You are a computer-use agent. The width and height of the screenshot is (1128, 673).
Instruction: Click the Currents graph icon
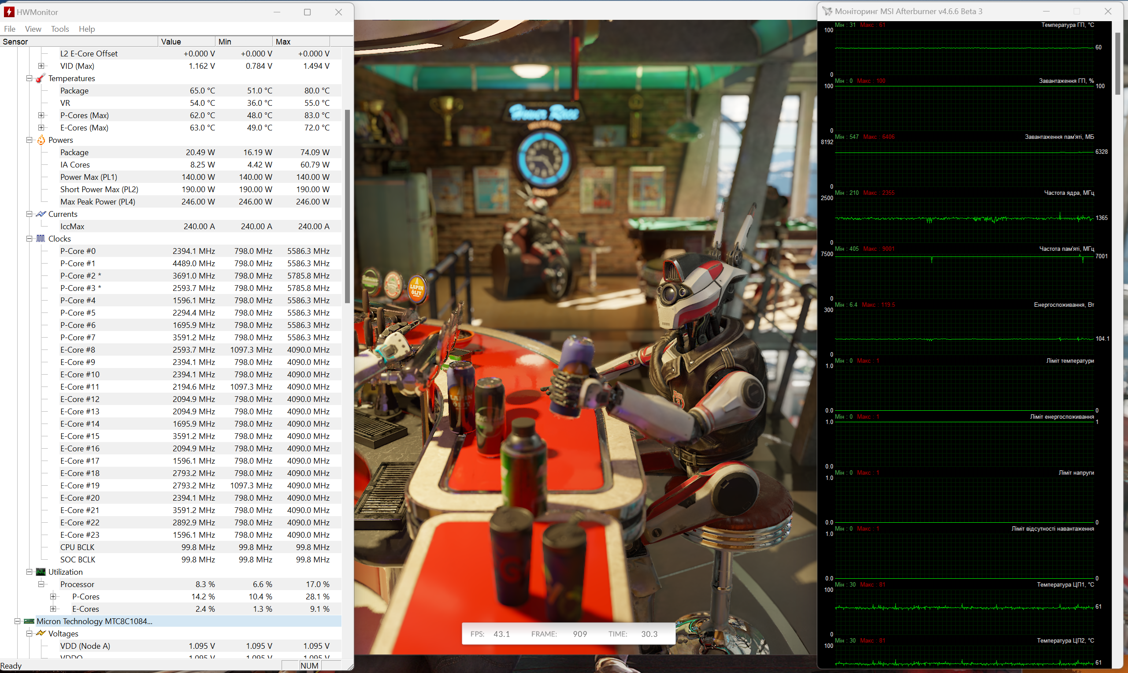click(41, 214)
